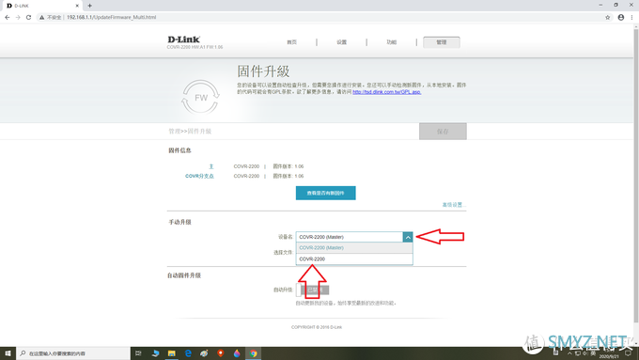
Task: Select COVR-2200 option from the list
Action: [354, 258]
